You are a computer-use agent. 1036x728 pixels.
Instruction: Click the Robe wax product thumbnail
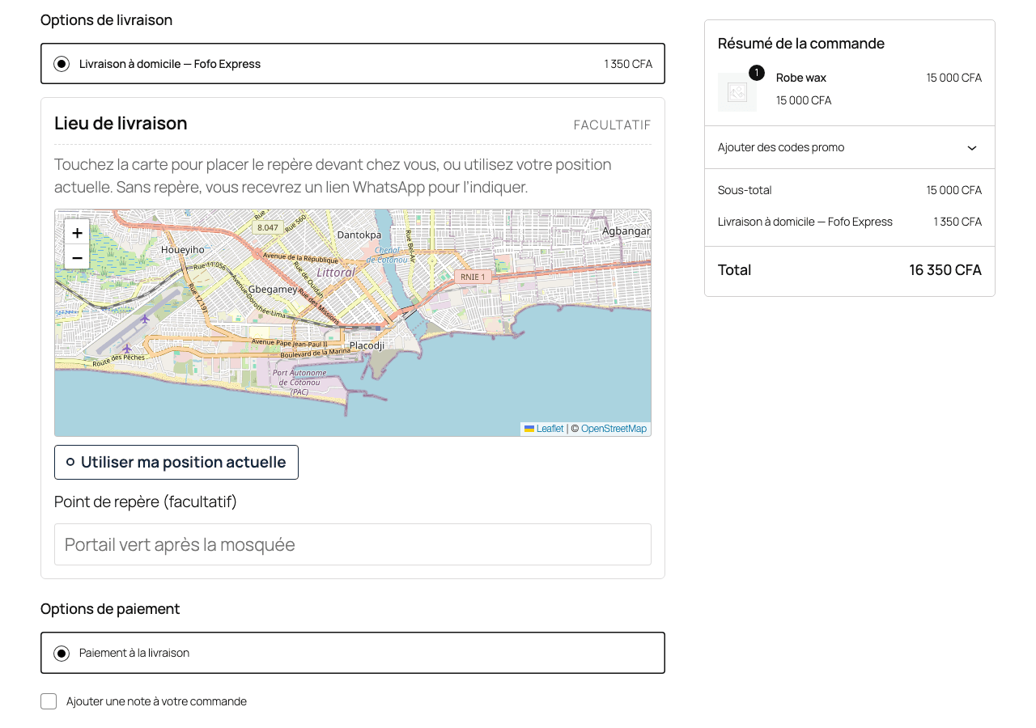[x=737, y=92]
